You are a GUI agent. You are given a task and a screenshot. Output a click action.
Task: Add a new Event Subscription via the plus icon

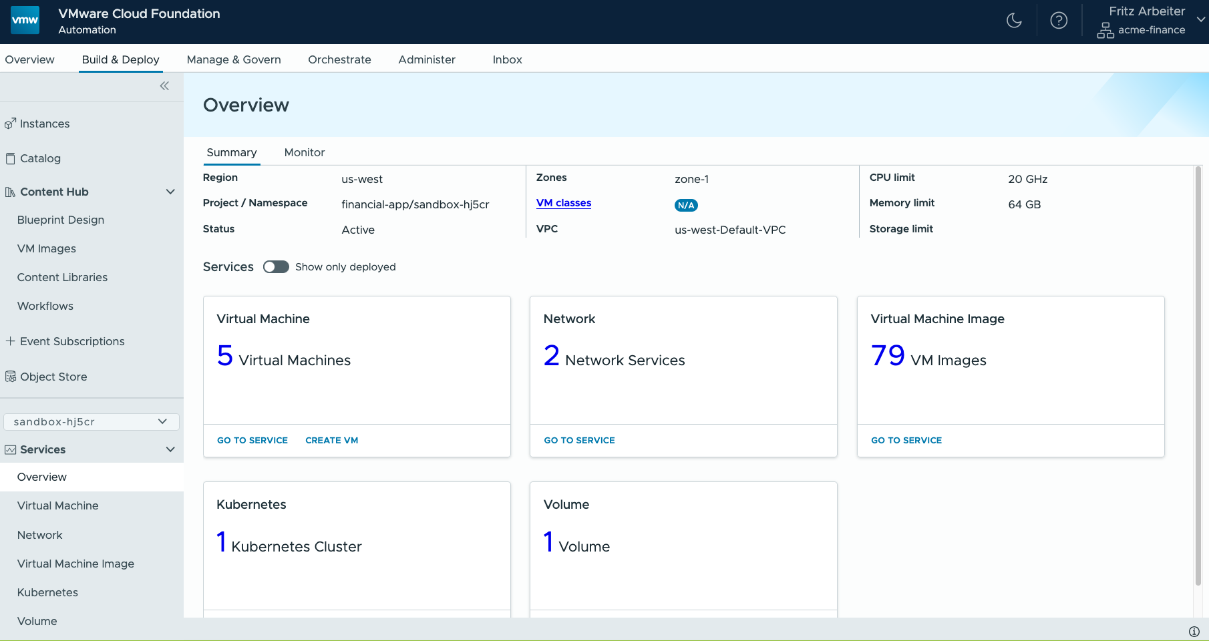click(x=9, y=341)
